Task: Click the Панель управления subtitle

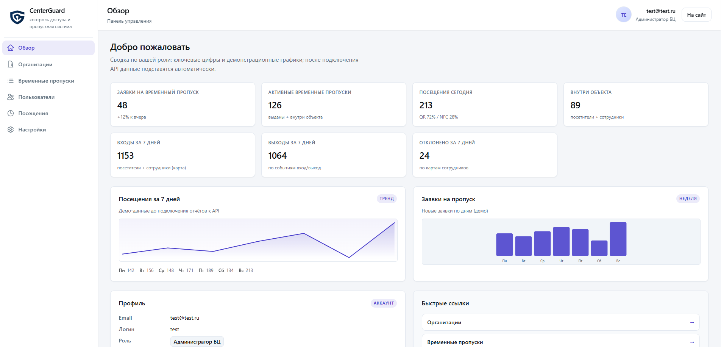Action: (129, 21)
